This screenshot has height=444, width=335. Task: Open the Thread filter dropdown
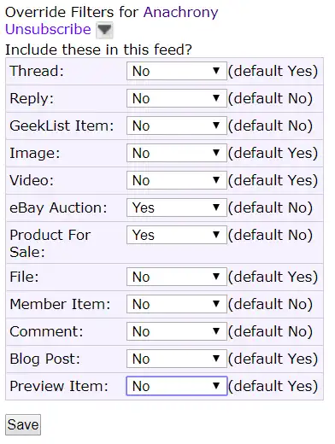point(177,71)
